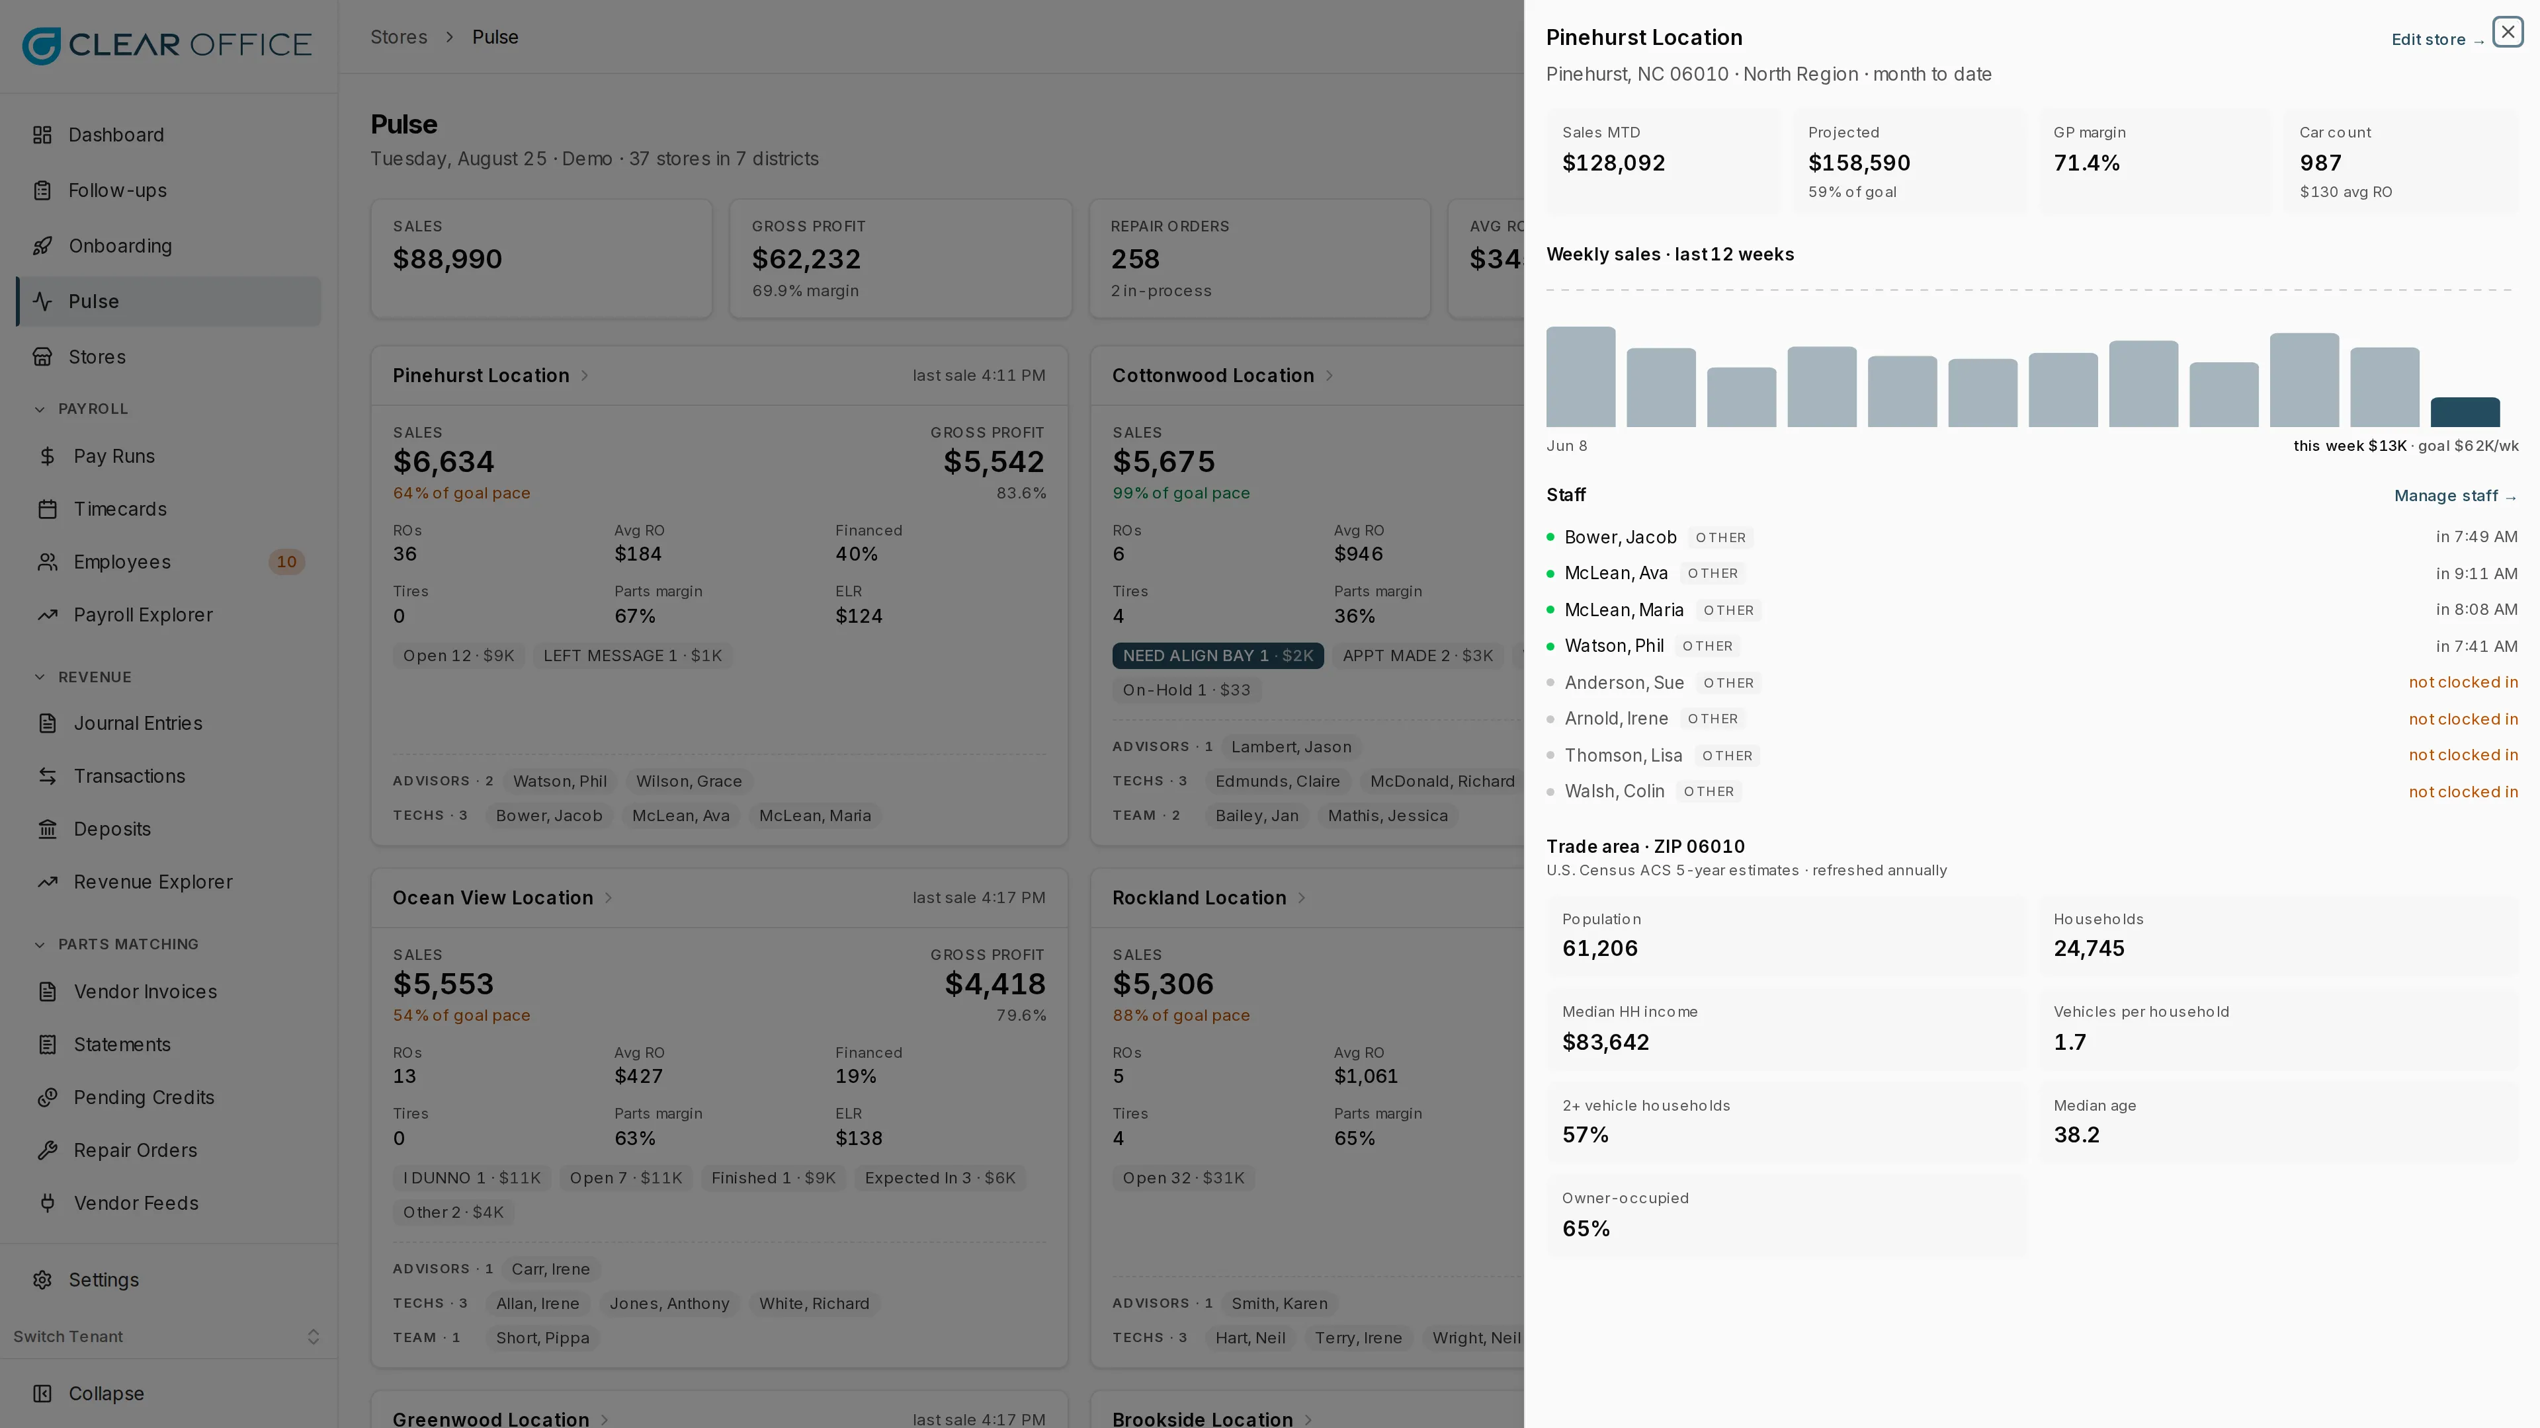Click the Edit store link
Viewport: 2540px width, 1428px height.
coord(2437,40)
